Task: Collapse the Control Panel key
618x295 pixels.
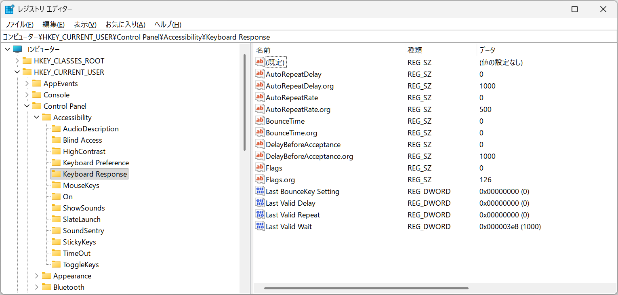Action: pos(27,106)
